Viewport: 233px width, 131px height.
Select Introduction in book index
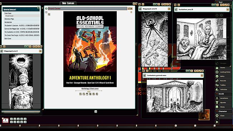pyautogui.click(x=22, y=22)
